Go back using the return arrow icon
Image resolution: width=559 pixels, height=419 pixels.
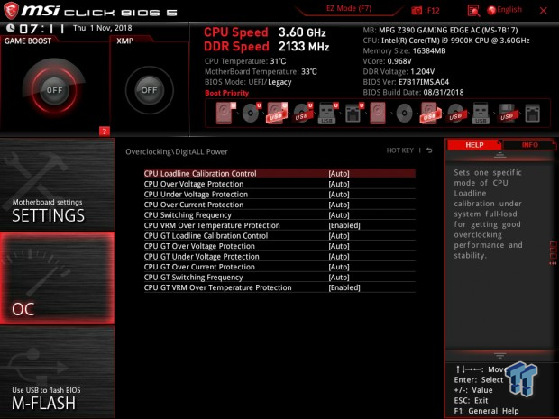click(x=429, y=150)
